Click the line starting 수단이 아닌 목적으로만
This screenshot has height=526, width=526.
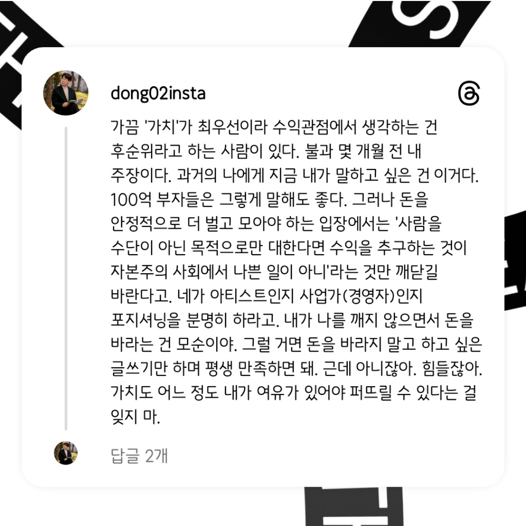pyautogui.click(x=289, y=247)
